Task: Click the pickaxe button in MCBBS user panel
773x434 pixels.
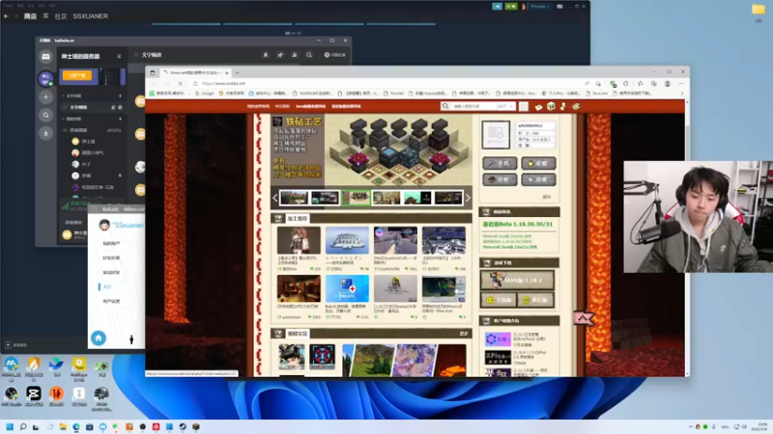Action: [x=500, y=163]
